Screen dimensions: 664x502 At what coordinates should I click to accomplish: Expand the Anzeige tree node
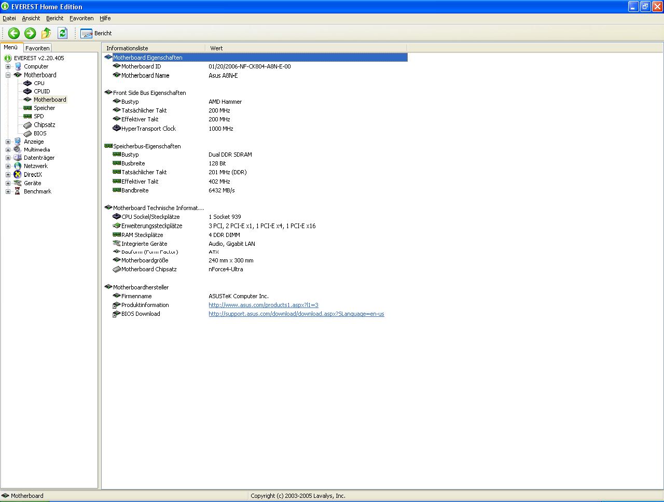pyautogui.click(x=8, y=142)
